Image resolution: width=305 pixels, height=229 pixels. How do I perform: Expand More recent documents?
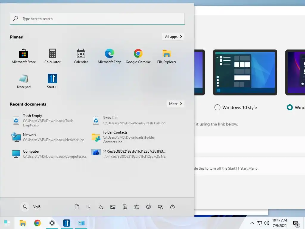[x=175, y=104]
